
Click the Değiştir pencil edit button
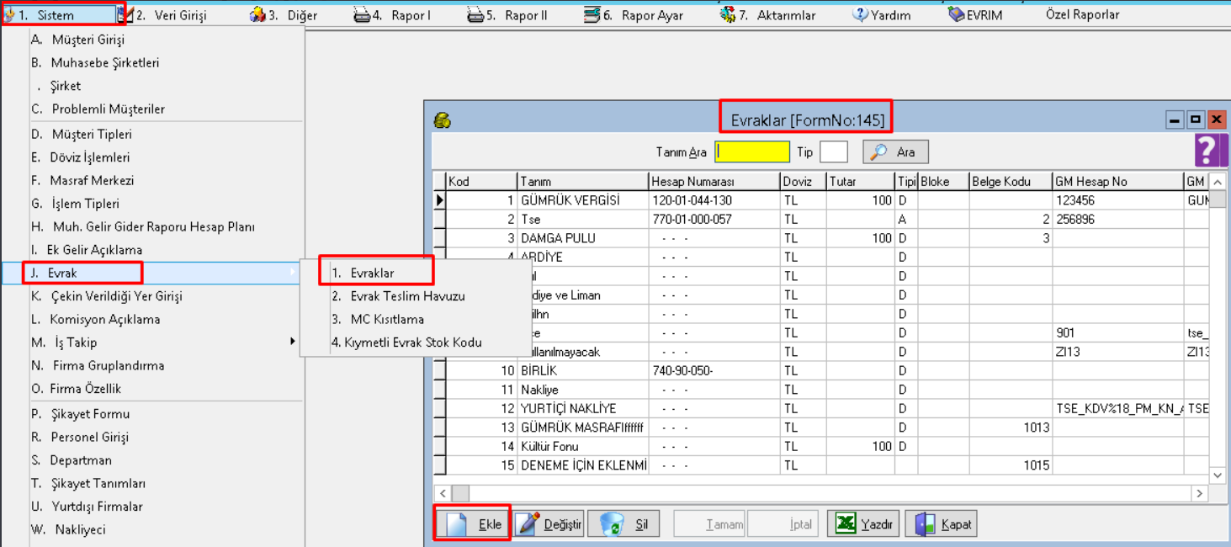tap(549, 524)
